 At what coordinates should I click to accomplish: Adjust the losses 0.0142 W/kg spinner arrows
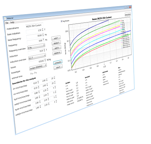45,60
